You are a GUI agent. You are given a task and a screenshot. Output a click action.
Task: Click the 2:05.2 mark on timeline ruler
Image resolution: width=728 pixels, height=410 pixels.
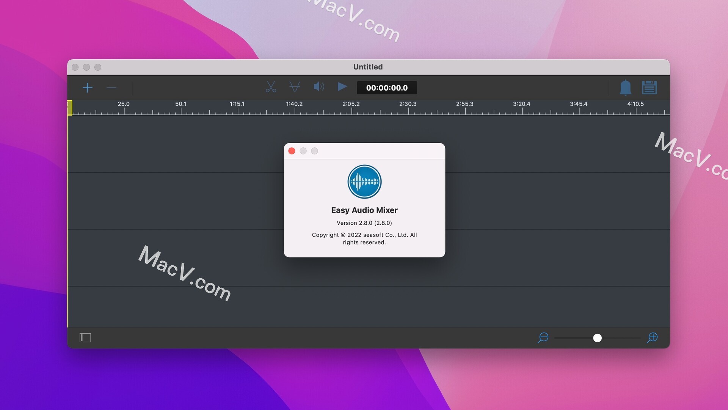tap(351, 104)
